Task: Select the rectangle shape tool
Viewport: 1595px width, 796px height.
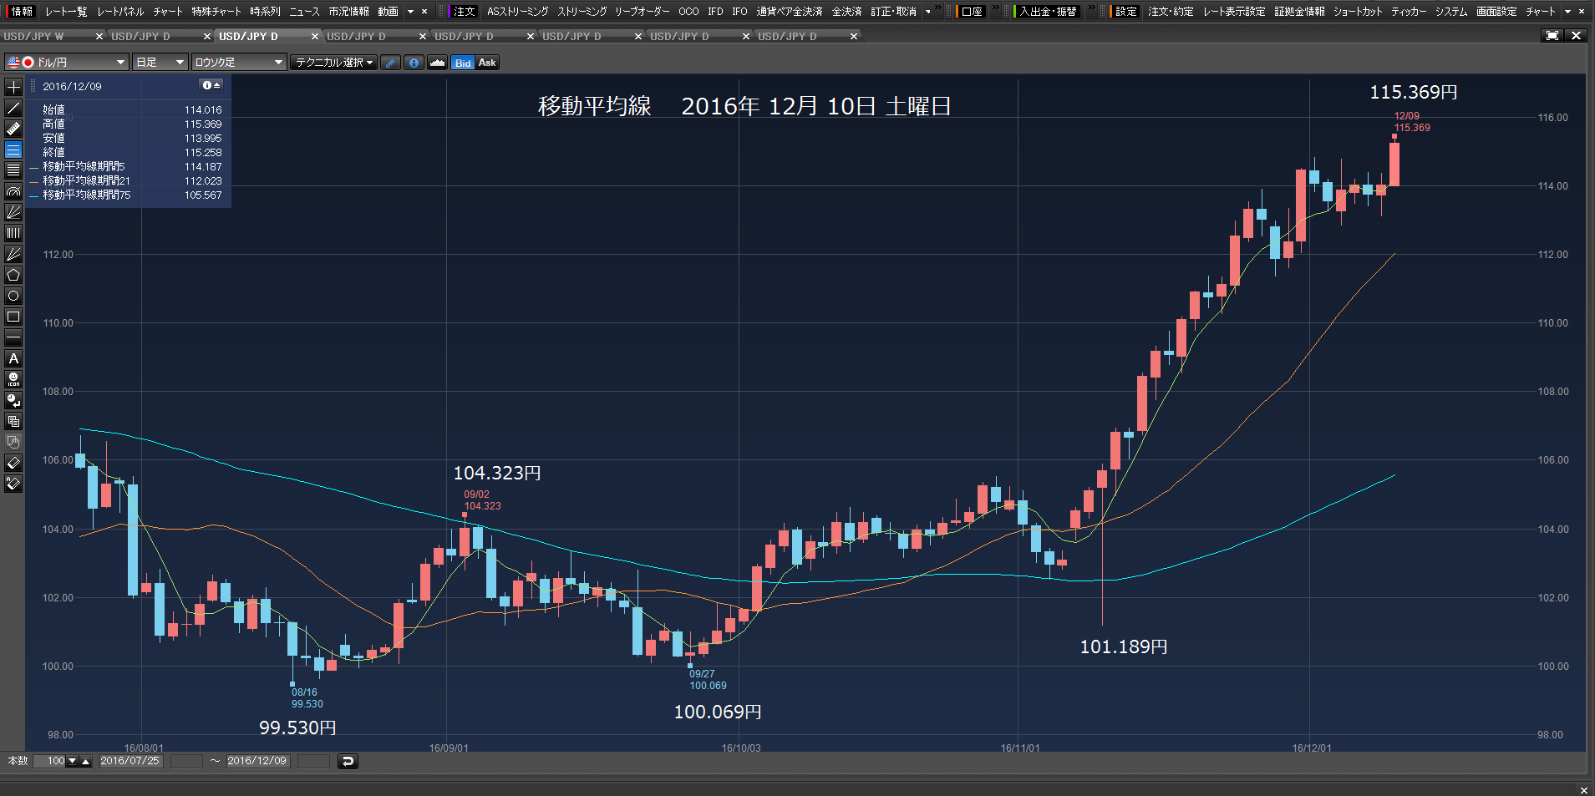Action: click(x=13, y=317)
